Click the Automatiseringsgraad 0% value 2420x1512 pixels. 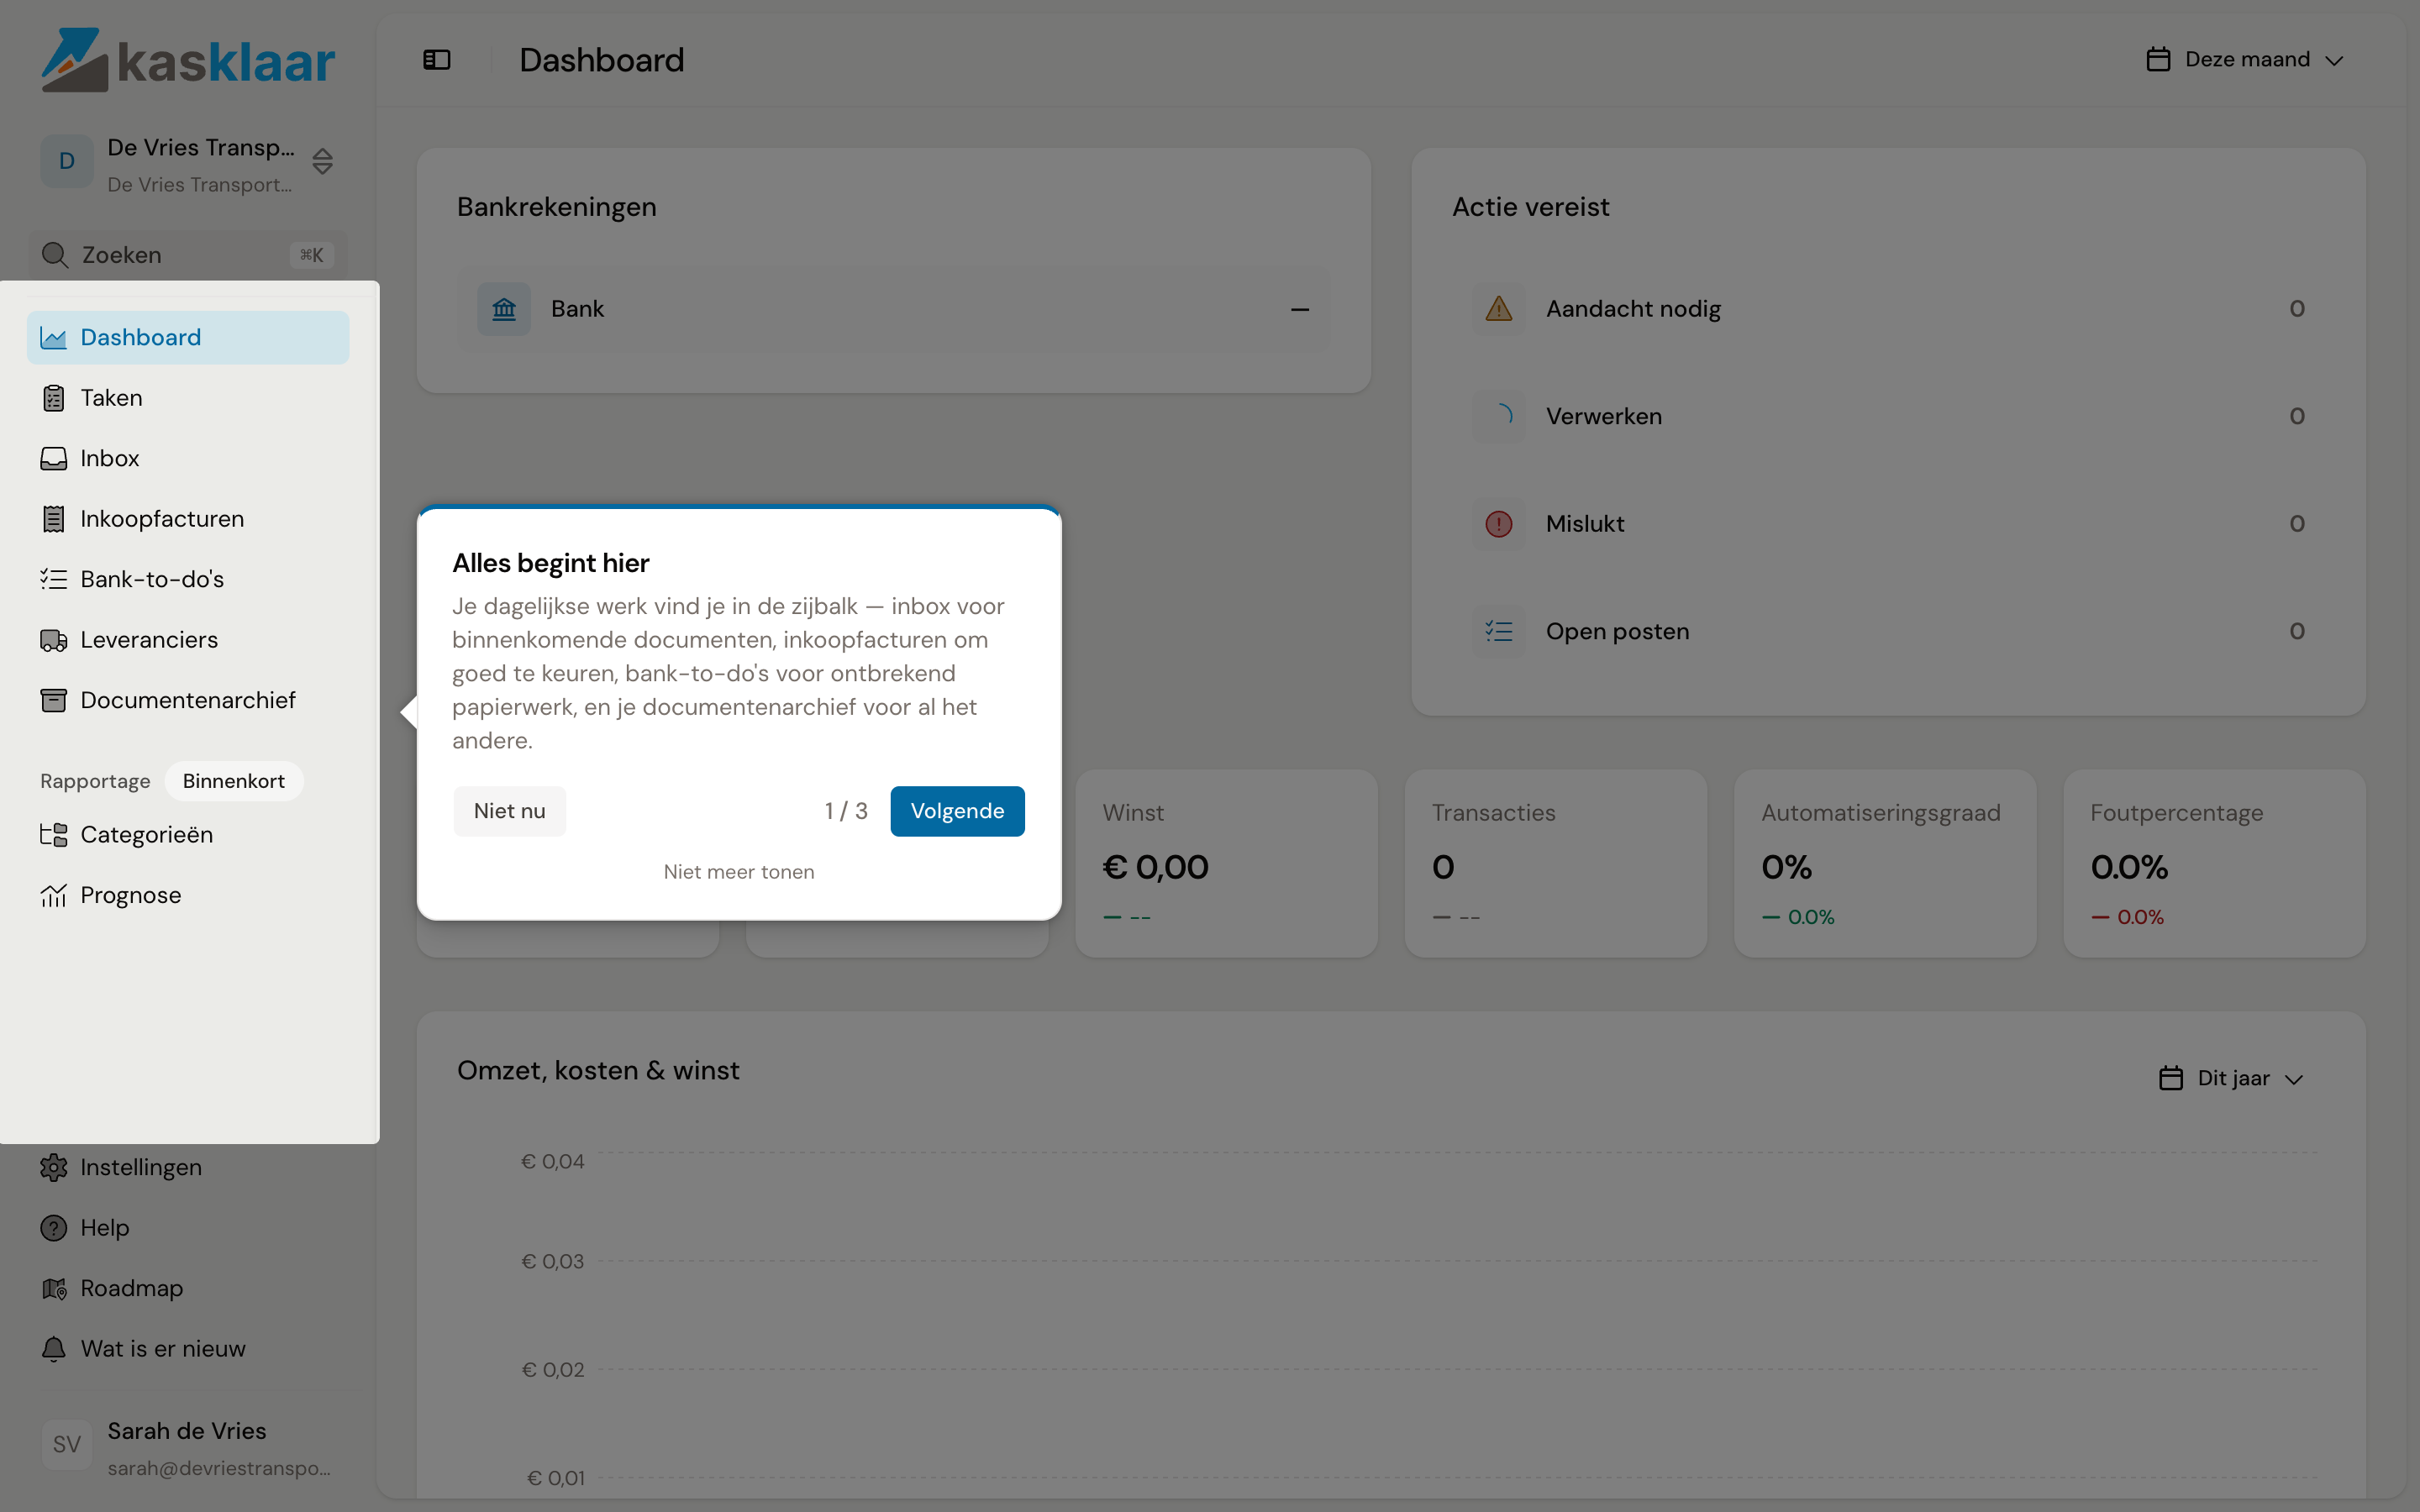[1786, 867]
